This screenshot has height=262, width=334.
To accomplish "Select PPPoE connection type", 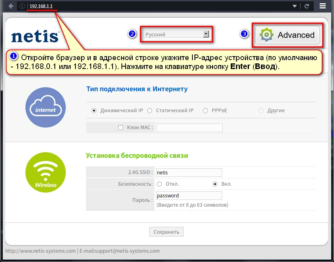I will coord(205,111).
